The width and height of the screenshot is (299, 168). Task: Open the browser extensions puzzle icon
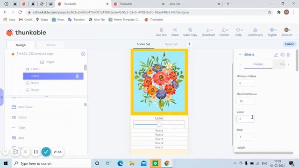278,12
